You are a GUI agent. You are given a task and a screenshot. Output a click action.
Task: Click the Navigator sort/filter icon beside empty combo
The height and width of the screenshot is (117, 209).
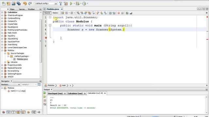(x=39, y=84)
